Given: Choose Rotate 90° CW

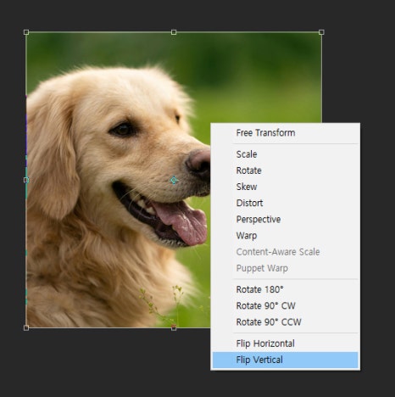Looking at the screenshot, I should click(285, 305).
